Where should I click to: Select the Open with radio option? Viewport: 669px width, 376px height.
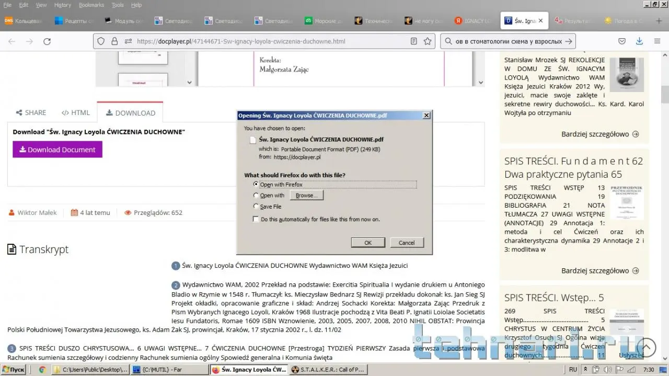[255, 196]
